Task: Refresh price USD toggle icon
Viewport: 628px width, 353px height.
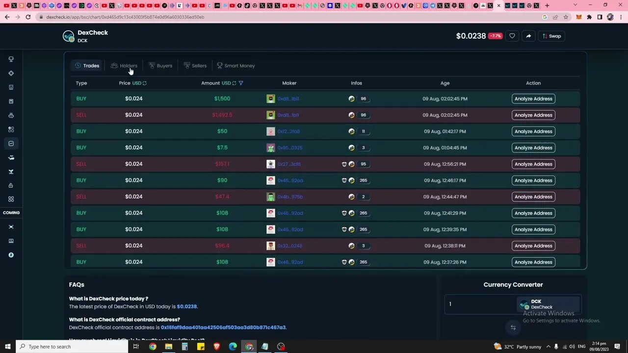Action: coord(145,83)
